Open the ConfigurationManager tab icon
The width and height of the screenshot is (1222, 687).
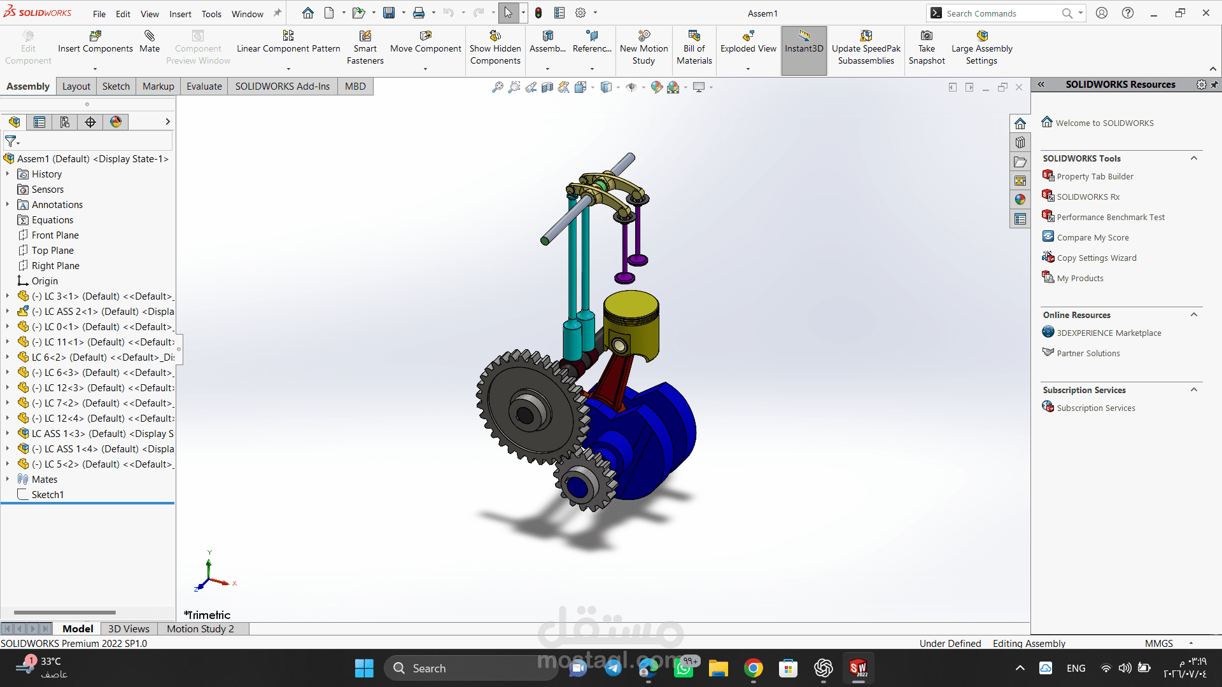coord(65,121)
